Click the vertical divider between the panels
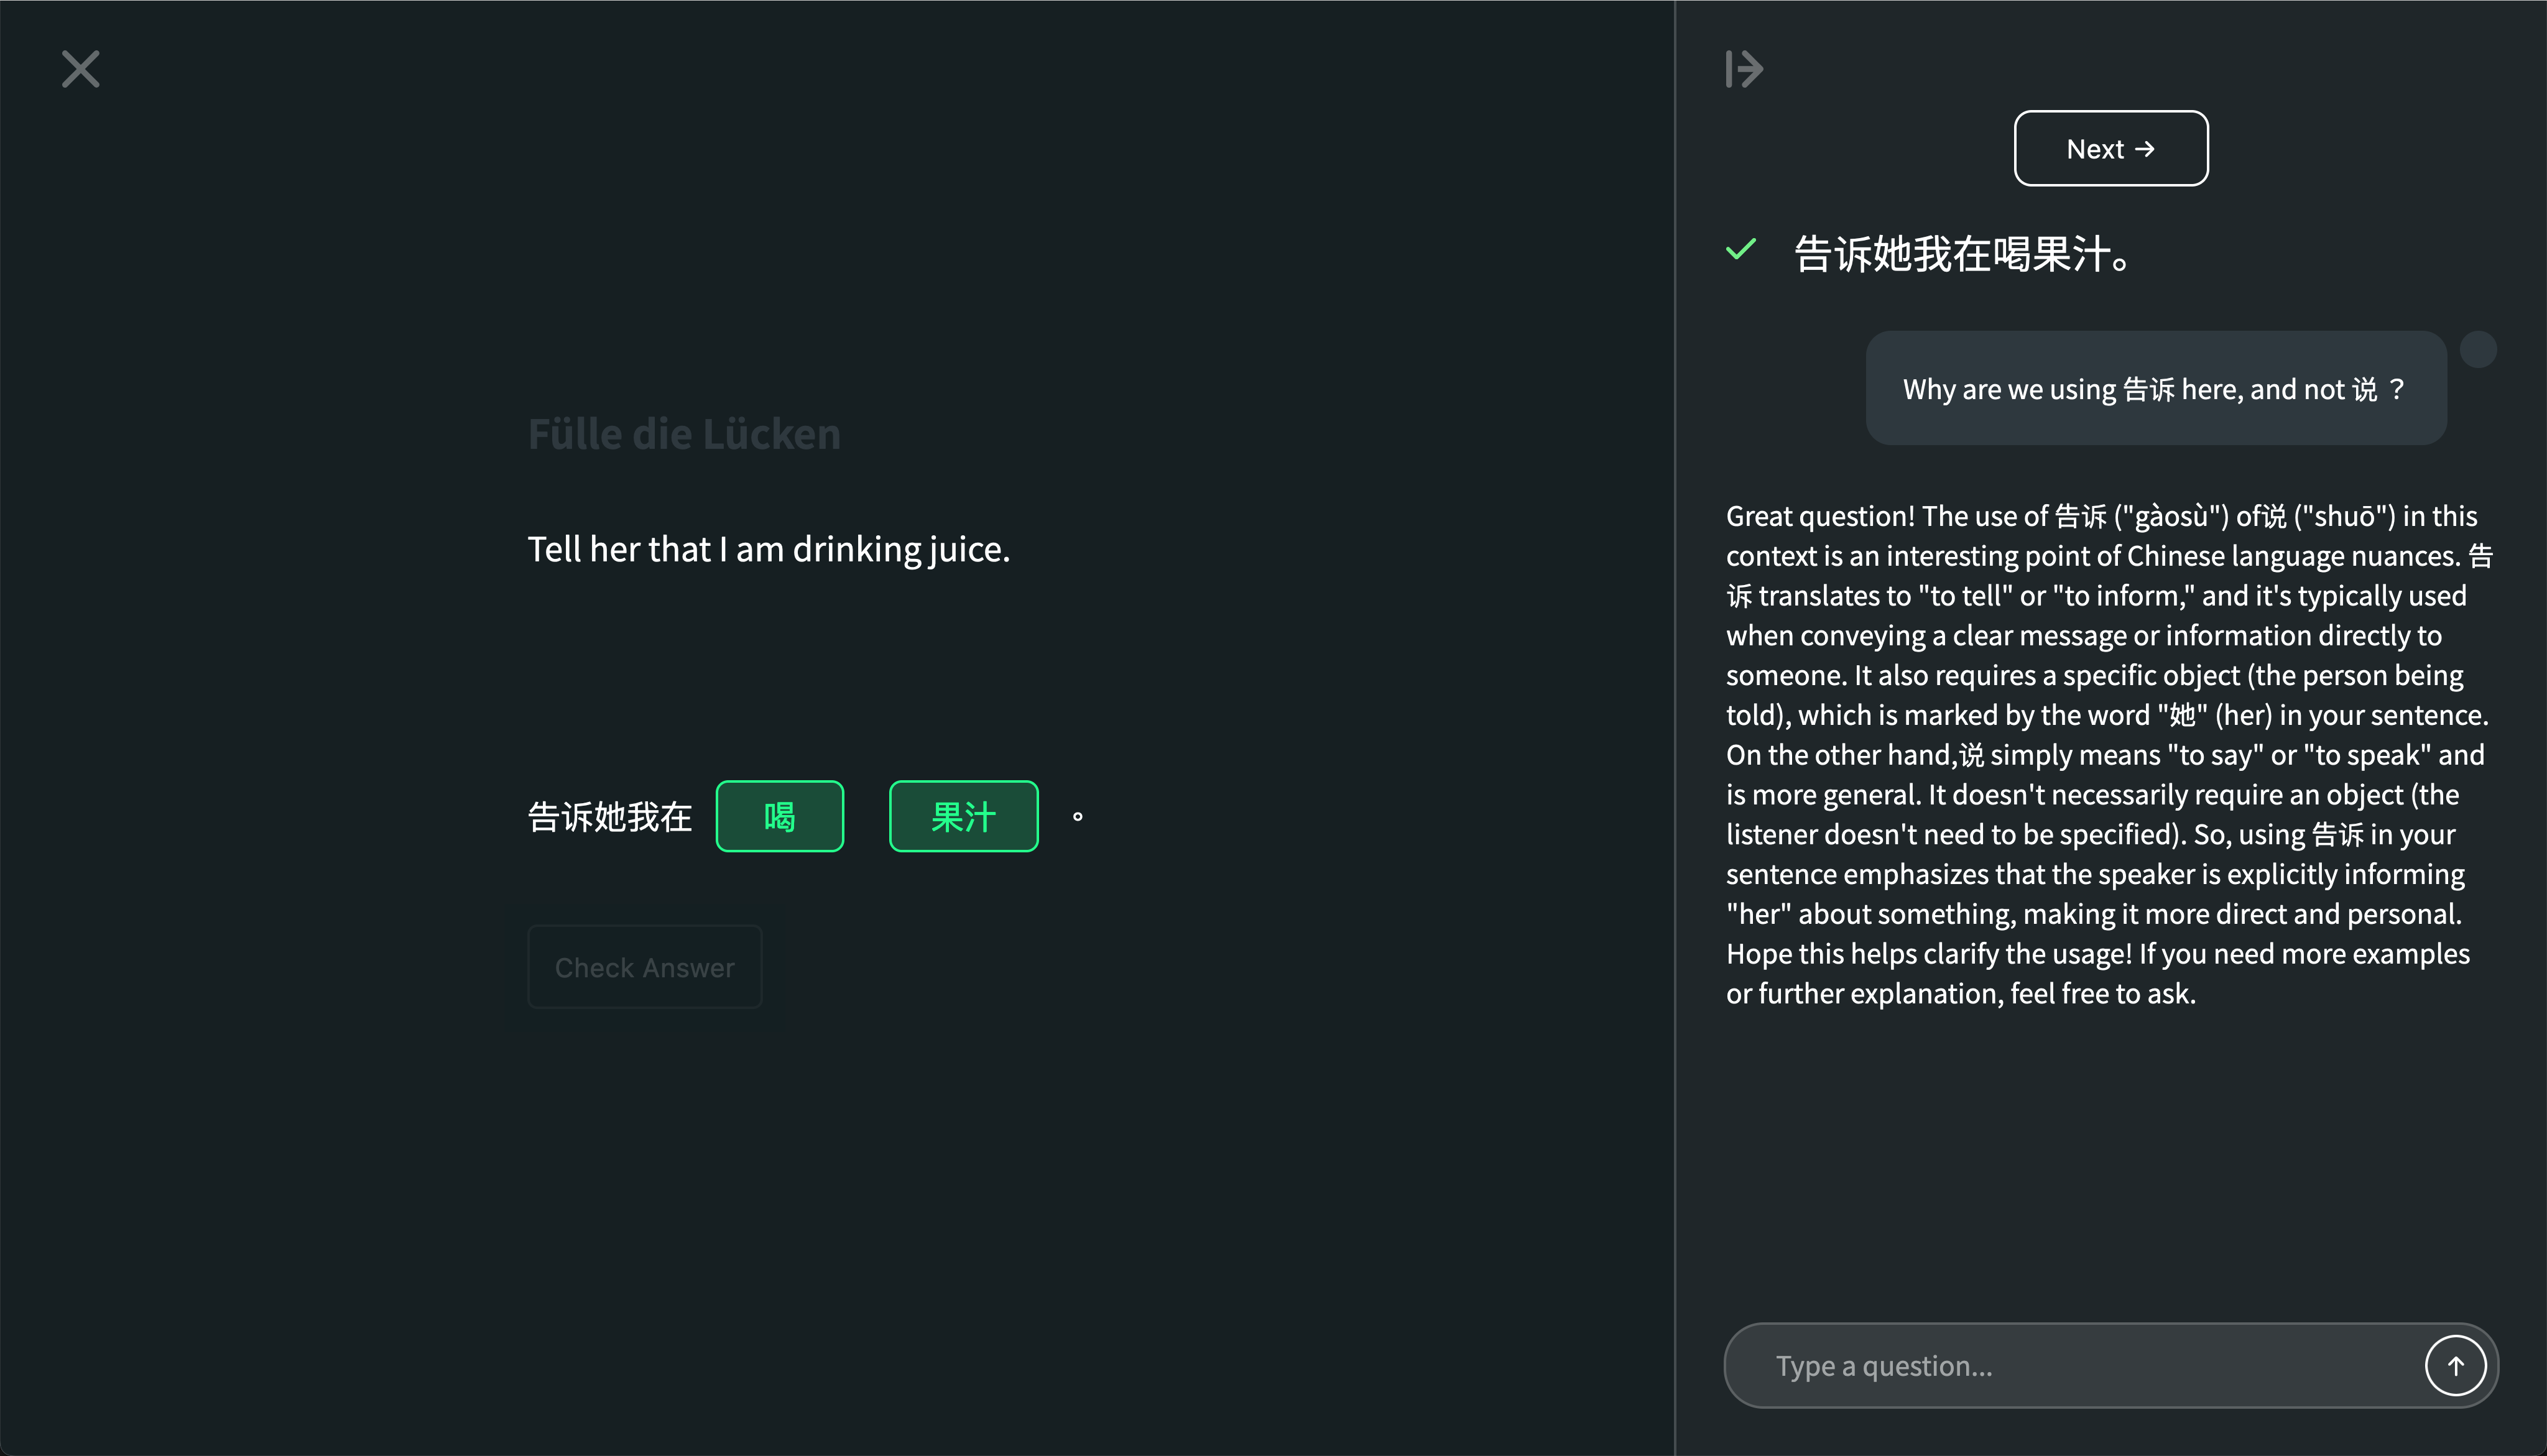Image resolution: width=2547 pixels, height=1456 pixels. click(x=1675, y=728)
